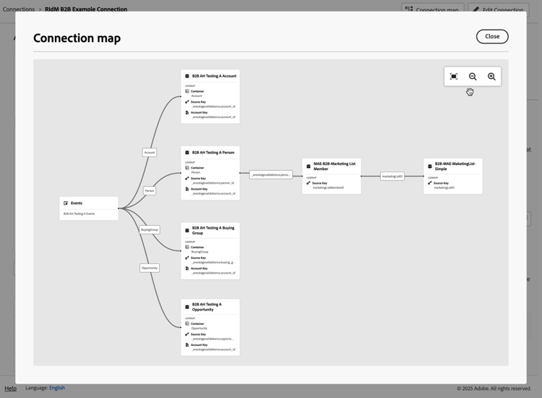Select the Person edge label
Viewport: 542px width, 398px height.
click(x=150, y=191)
